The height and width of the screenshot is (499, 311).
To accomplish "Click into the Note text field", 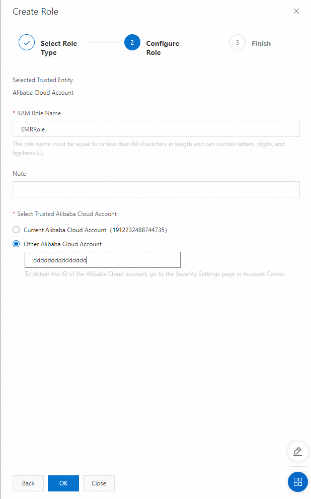I will pyautogui.click(x=156, y=189).
